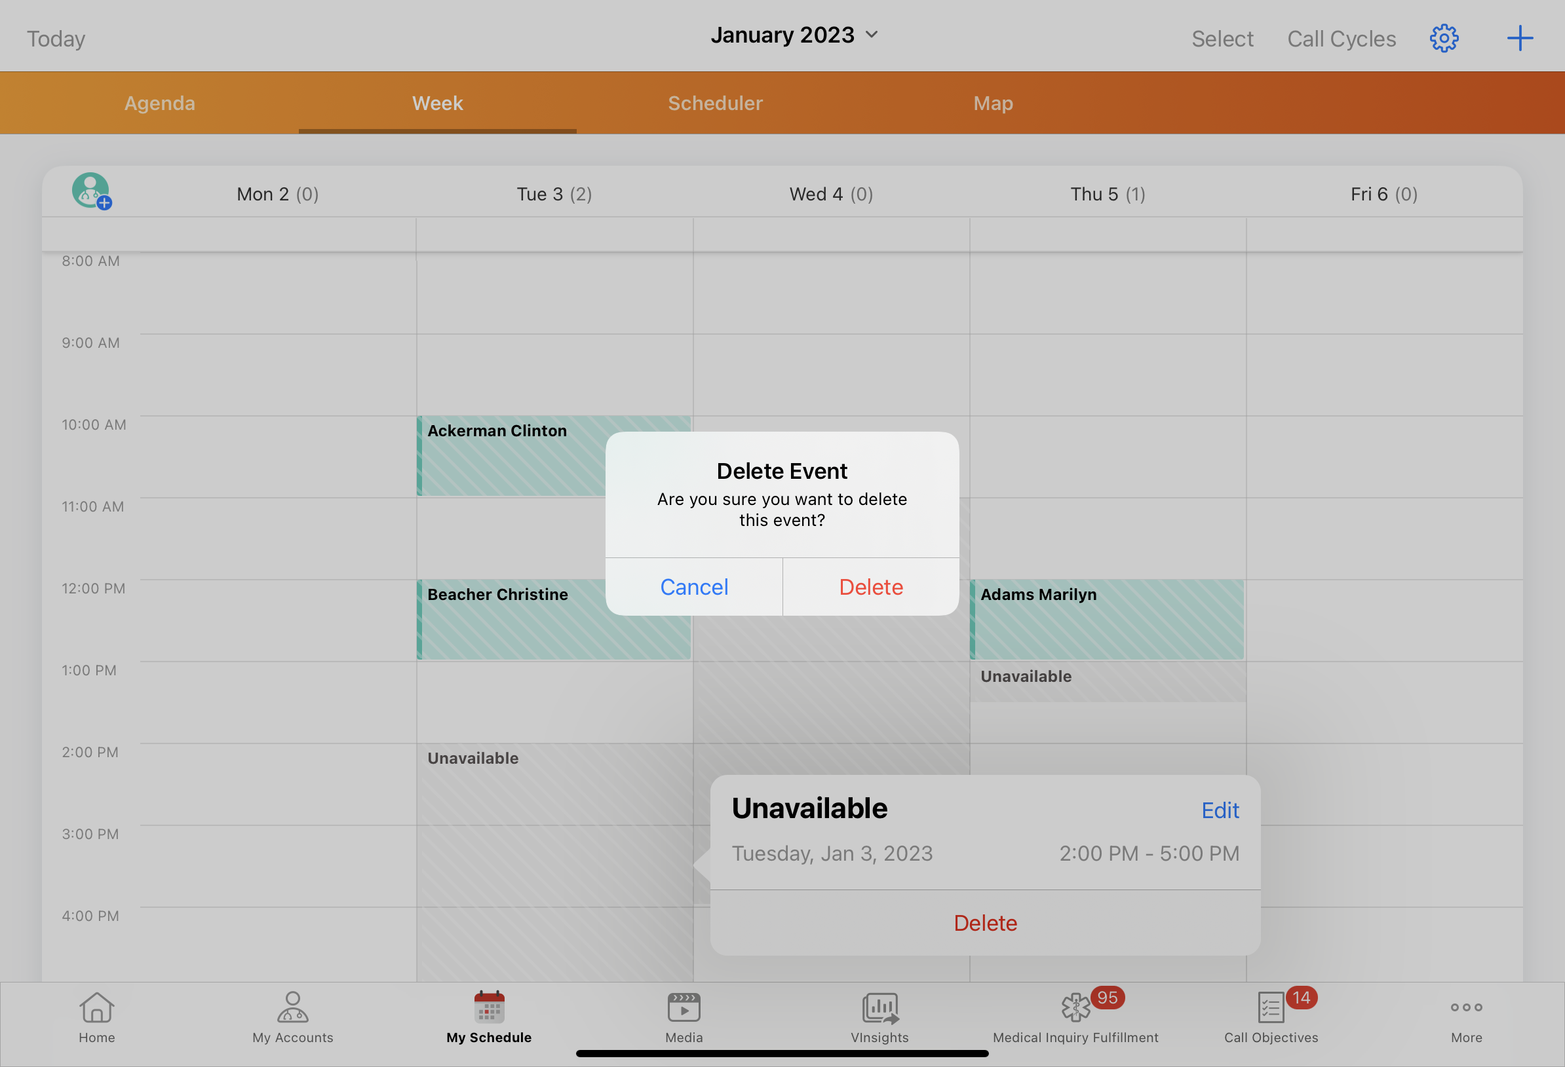
Task: Open the Media icon
Action: [684, 1017]
